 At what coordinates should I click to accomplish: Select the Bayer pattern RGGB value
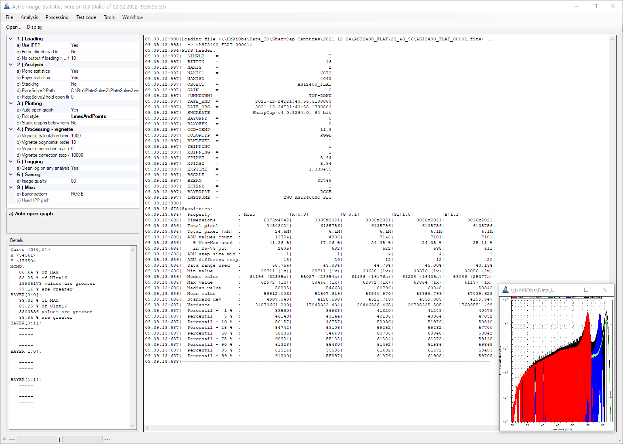click(x=104, y=194)
